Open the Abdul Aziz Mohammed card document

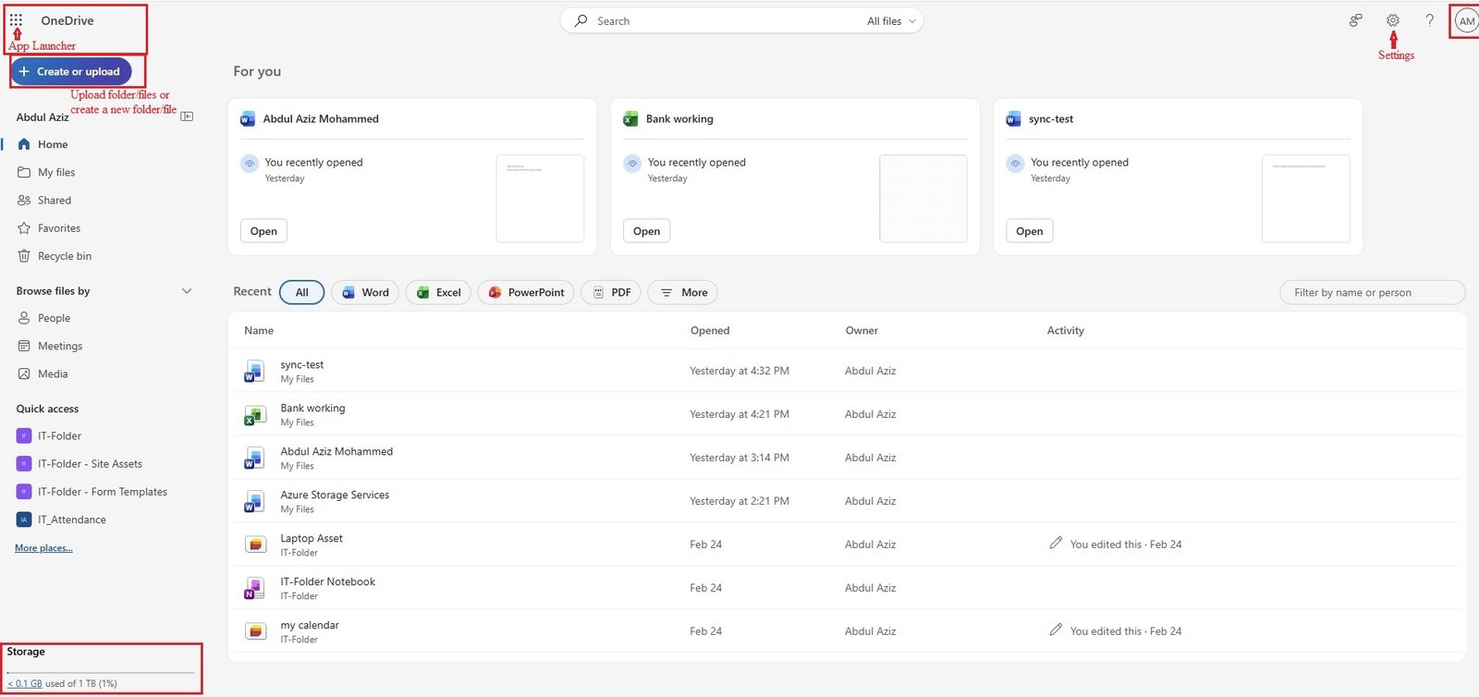(263, 231)
